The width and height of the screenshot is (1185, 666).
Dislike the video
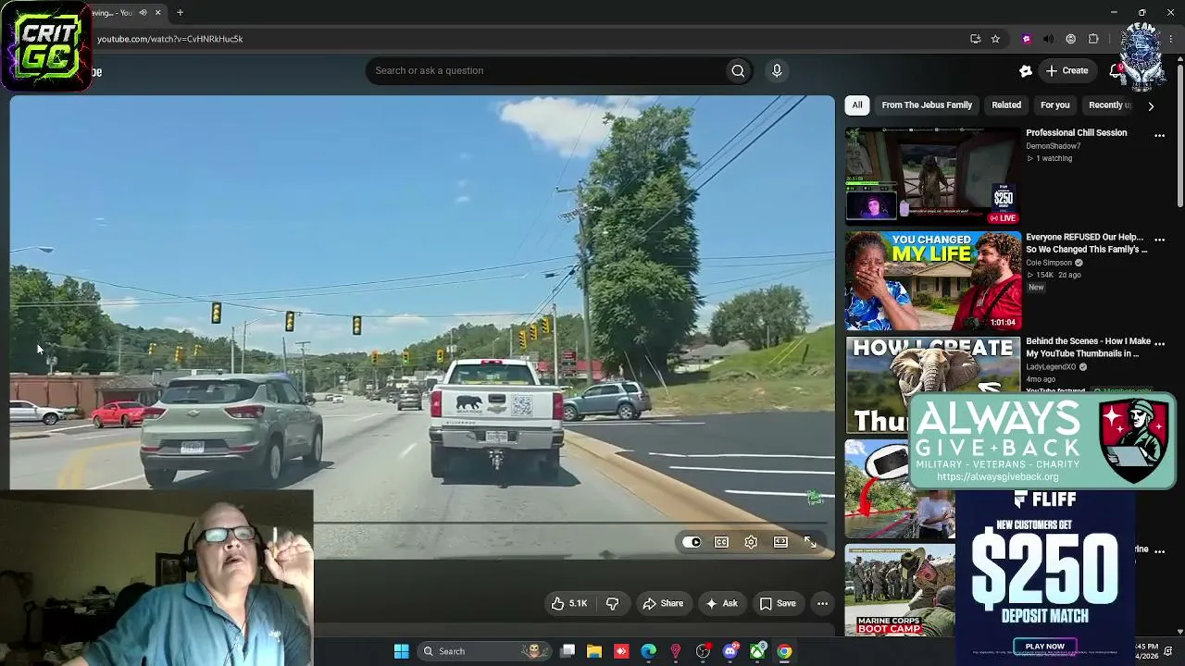point(612,603)
